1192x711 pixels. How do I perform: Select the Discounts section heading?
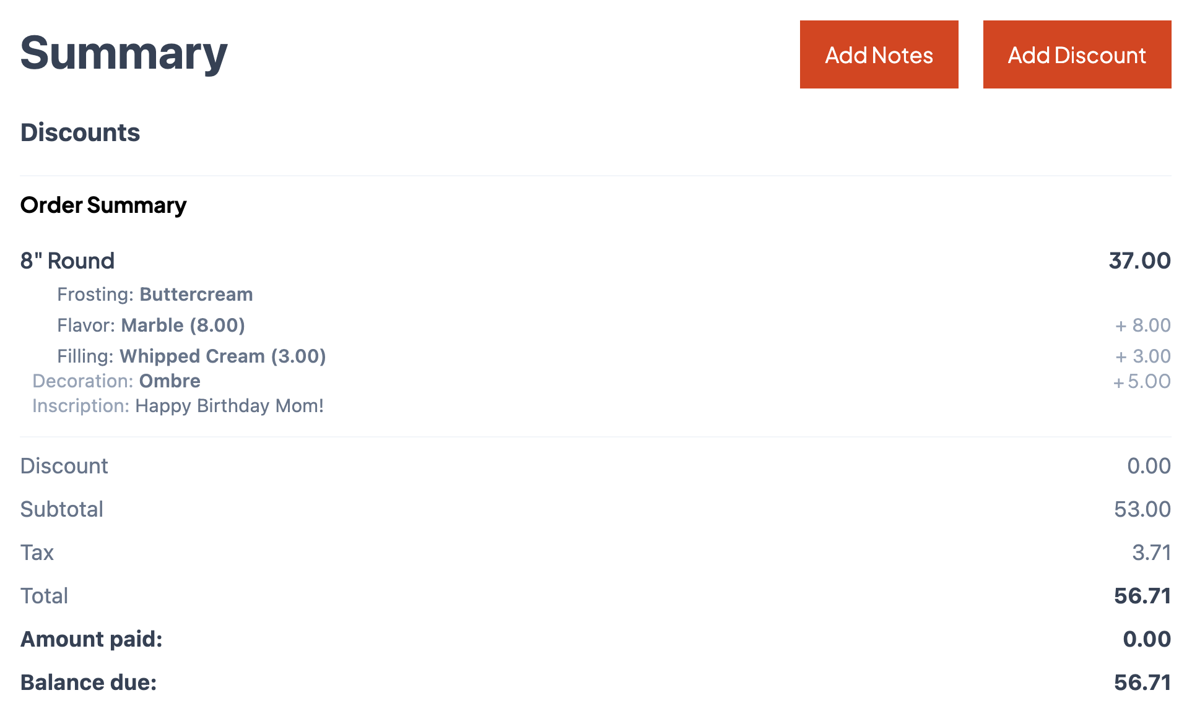[x=80, y=132]
